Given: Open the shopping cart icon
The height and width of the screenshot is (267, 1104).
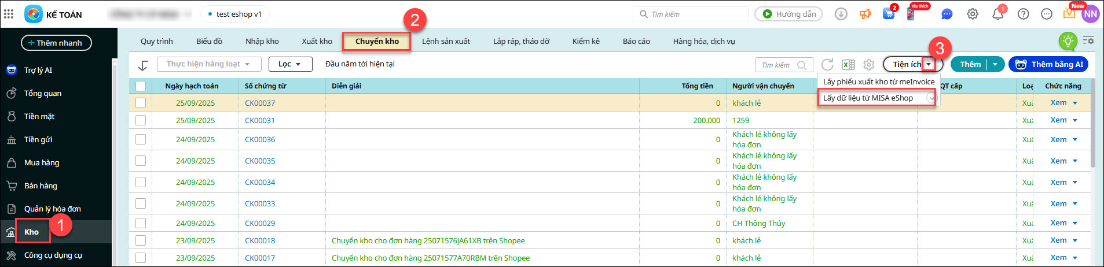Looking at the screenshot, I should pyautogui.click(x=888, y=14).
